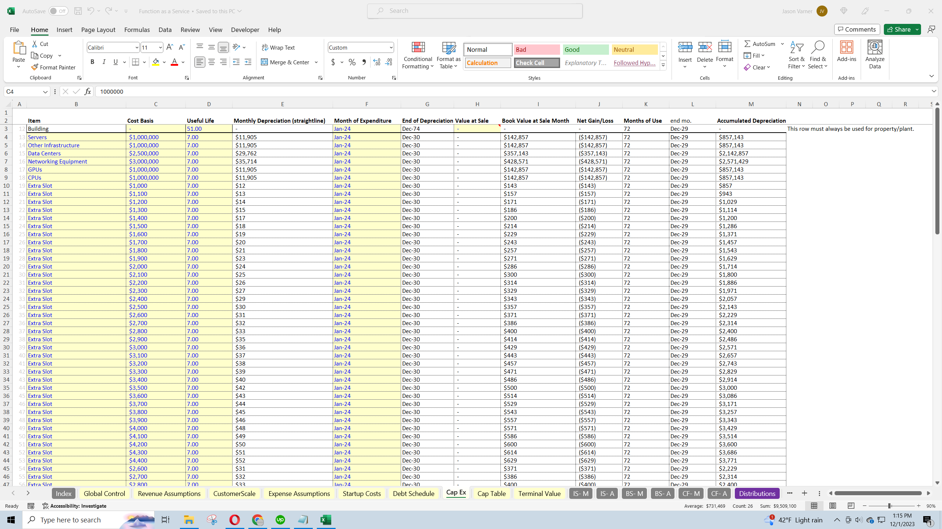Open the font size dropdown
This screenshot has width=942, height=529.
tap(160, 47)
